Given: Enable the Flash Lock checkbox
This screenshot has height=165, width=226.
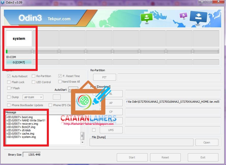Looking at the screenshot, I should point(9,82).
